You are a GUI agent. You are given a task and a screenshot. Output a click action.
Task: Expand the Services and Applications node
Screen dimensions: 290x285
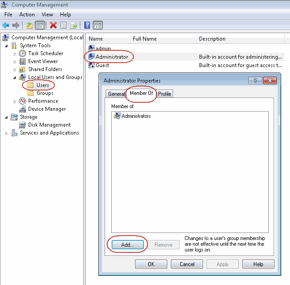(x=6, y=133)
